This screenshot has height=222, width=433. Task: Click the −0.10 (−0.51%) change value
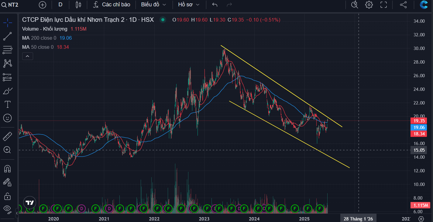tap(263, 20)
